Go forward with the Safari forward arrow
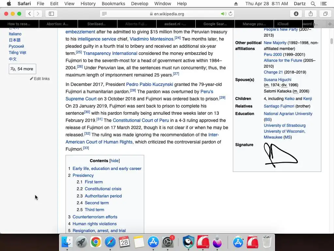 point(38,14)
